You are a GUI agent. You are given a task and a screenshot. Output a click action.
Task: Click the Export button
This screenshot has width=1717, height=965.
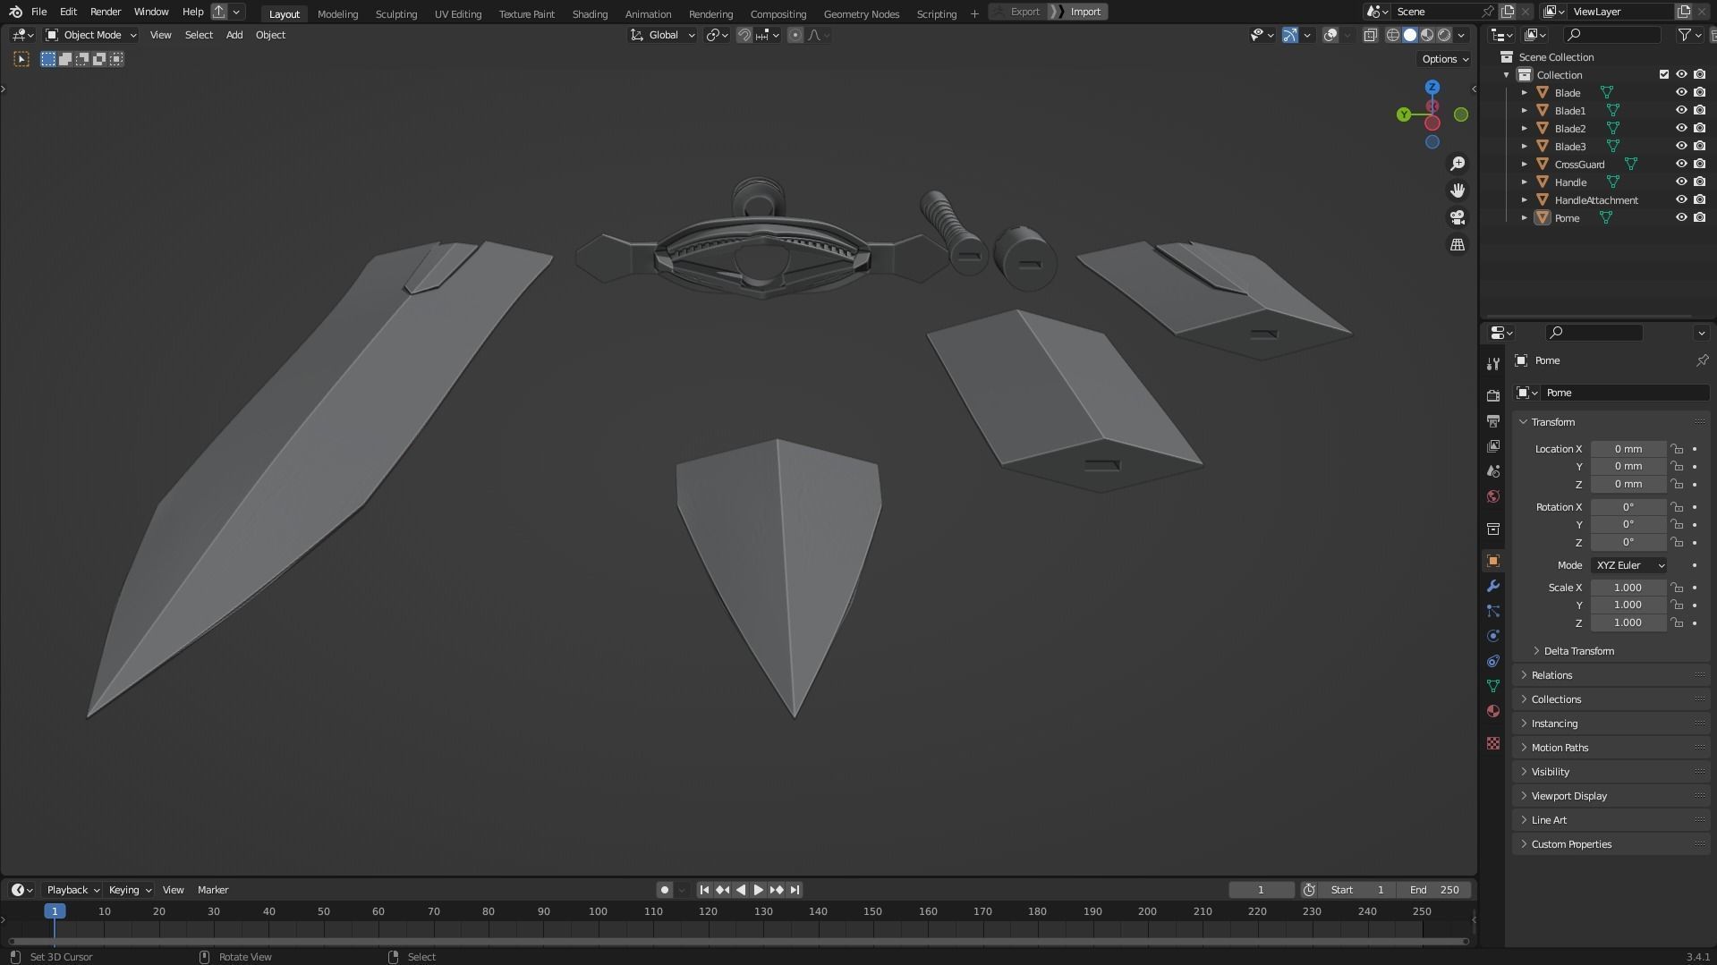click(1017, 12)
